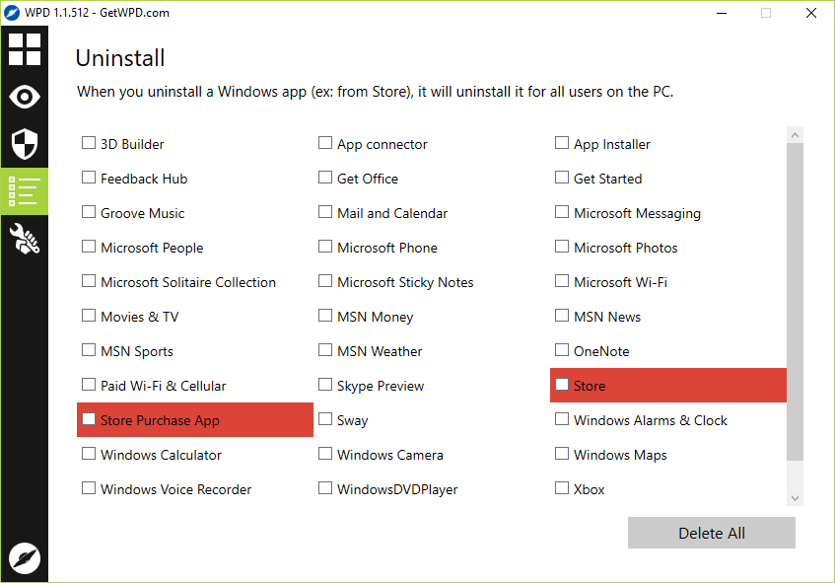
Task: Mark the highlighted Store checkbox
Action: (x=562, y=386)
